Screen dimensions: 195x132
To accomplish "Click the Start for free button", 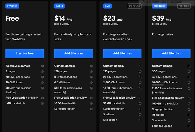I will pyautogui.click(x=25, y=53).
